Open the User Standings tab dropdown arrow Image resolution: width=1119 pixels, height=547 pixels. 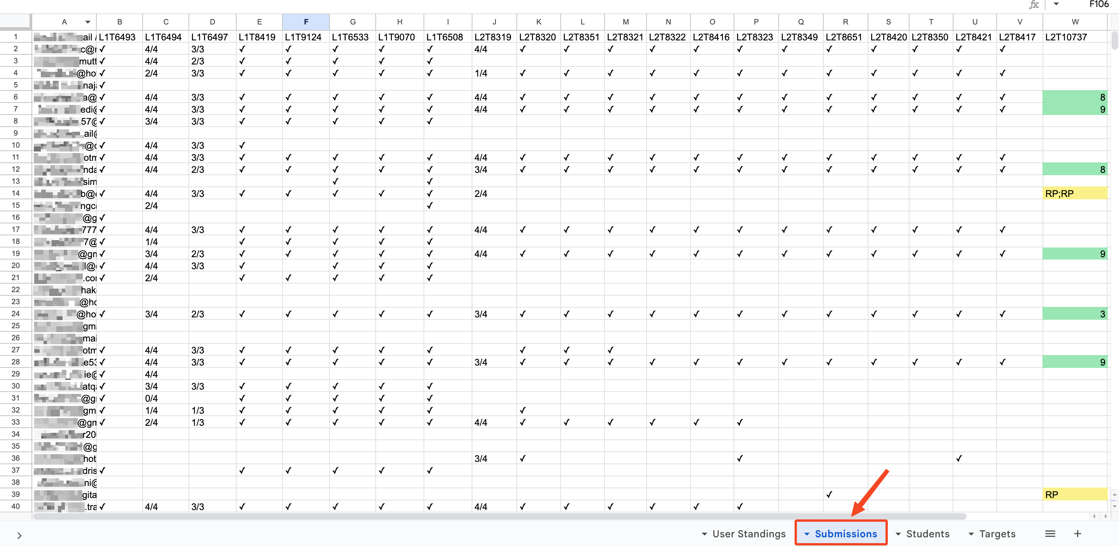point(704,534)
